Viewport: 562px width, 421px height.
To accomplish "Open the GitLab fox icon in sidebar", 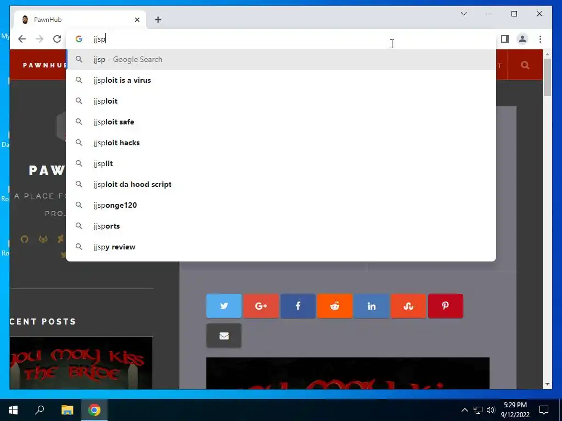I will [x=43, y=239].
